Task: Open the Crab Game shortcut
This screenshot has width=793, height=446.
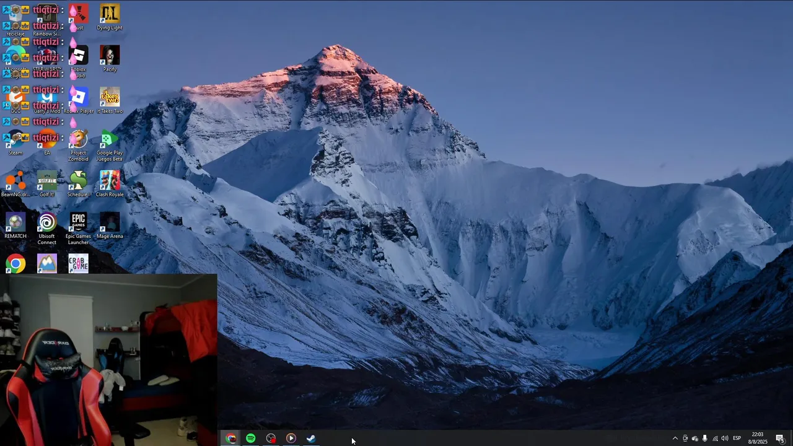Action: coord(78,263)
